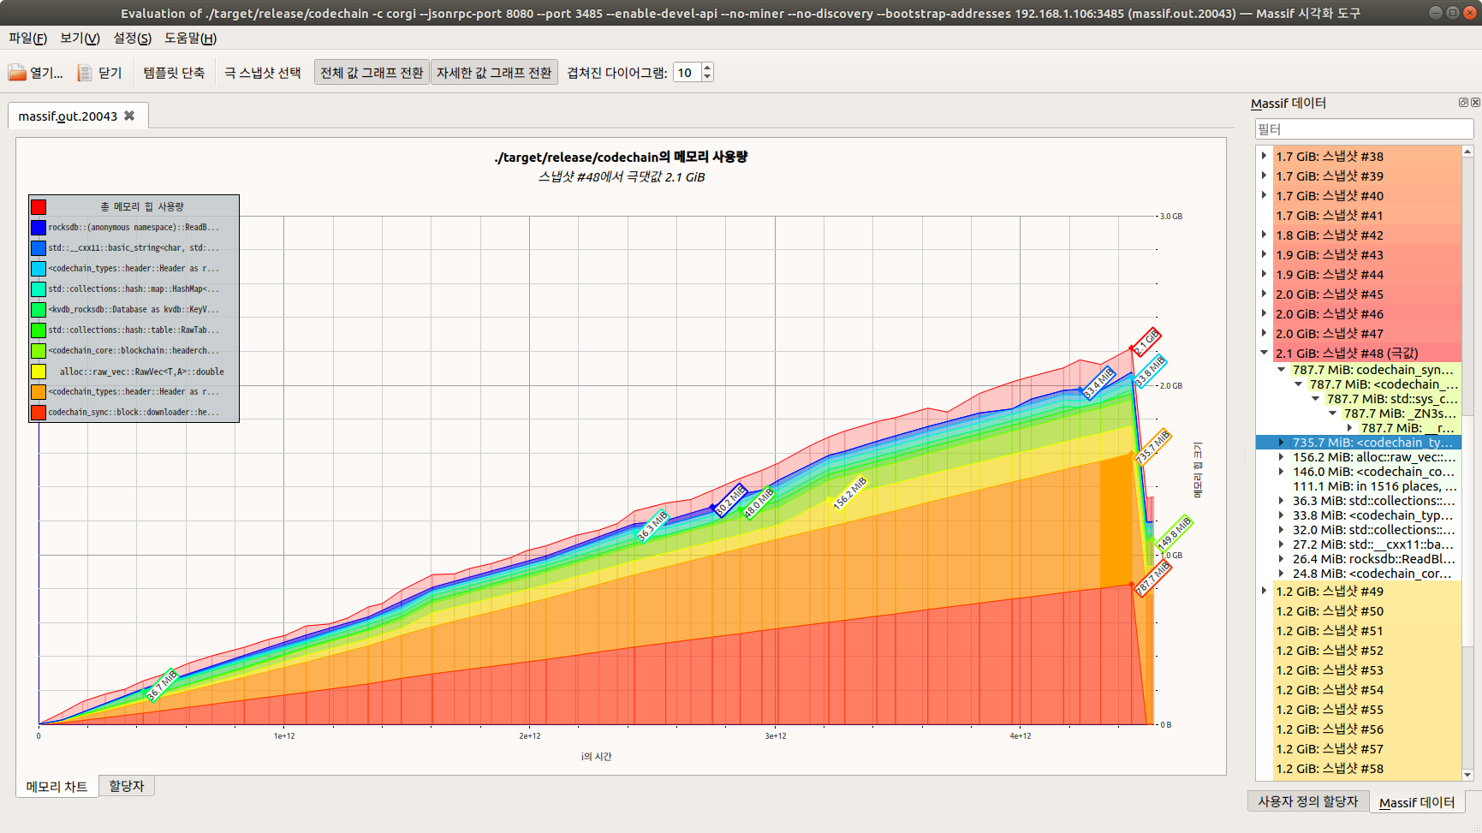
Task: Close the massif.out.20043 tab via its X icon
Action: point(128,115)
